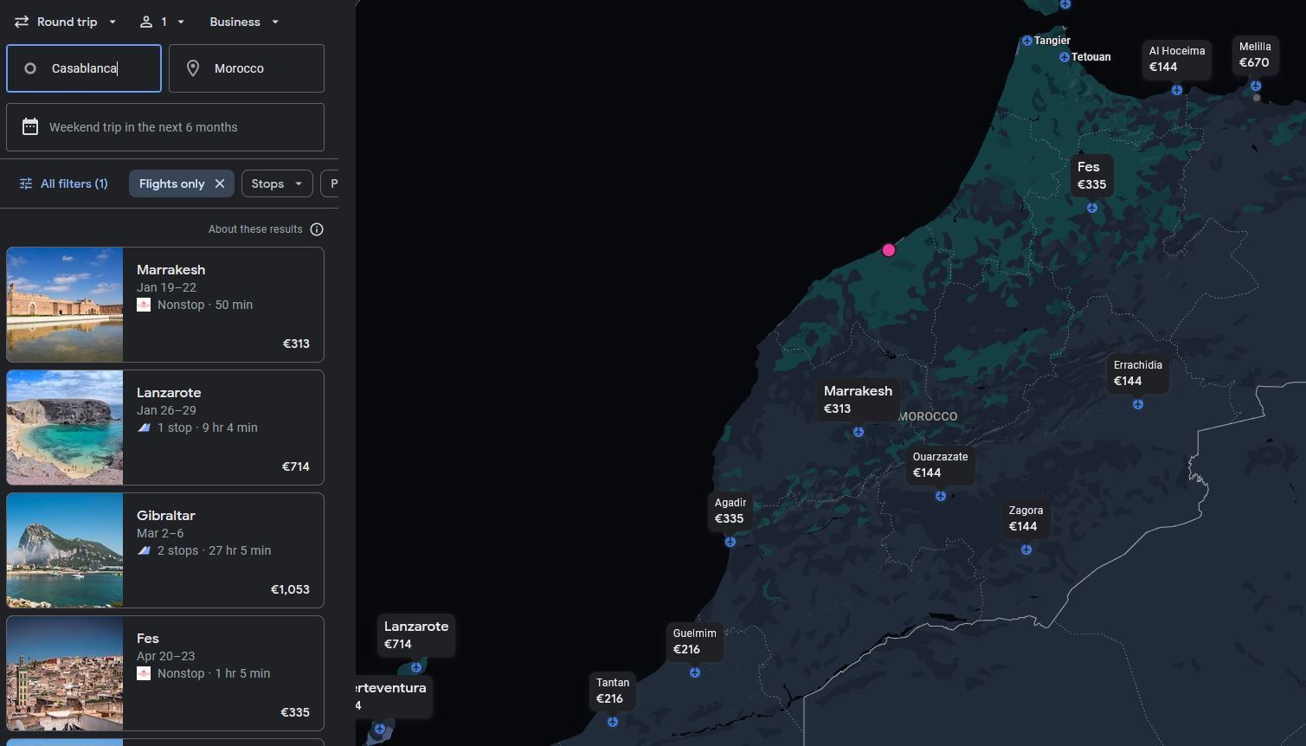The image size is (1306, 746).
Task: Open the Round trip type dropdown
Action: pyautogui.click(x=66, y=22)
